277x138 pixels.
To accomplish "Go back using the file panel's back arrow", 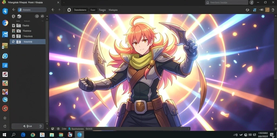I will (14, 10).
